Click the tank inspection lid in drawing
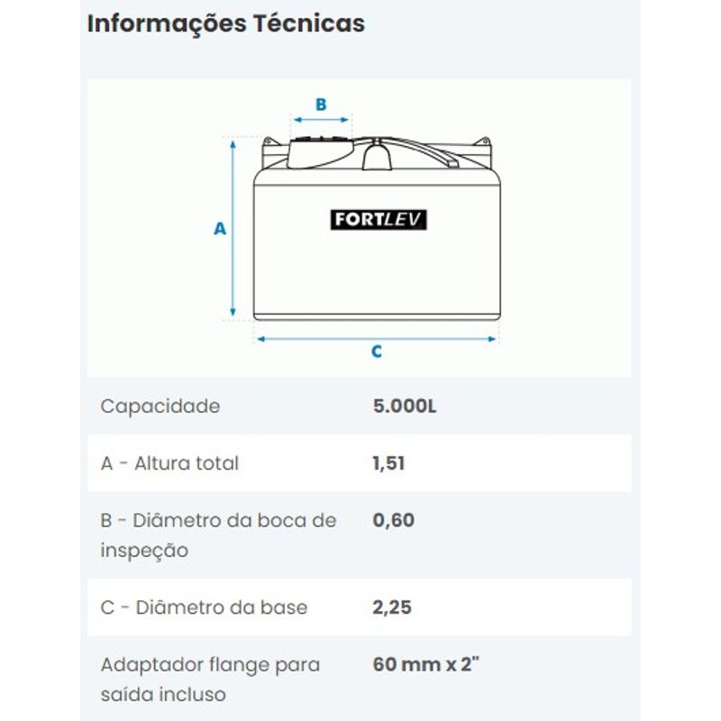This screenshot has height=721, width=721. pyautogui.click(x=321, y=151)
